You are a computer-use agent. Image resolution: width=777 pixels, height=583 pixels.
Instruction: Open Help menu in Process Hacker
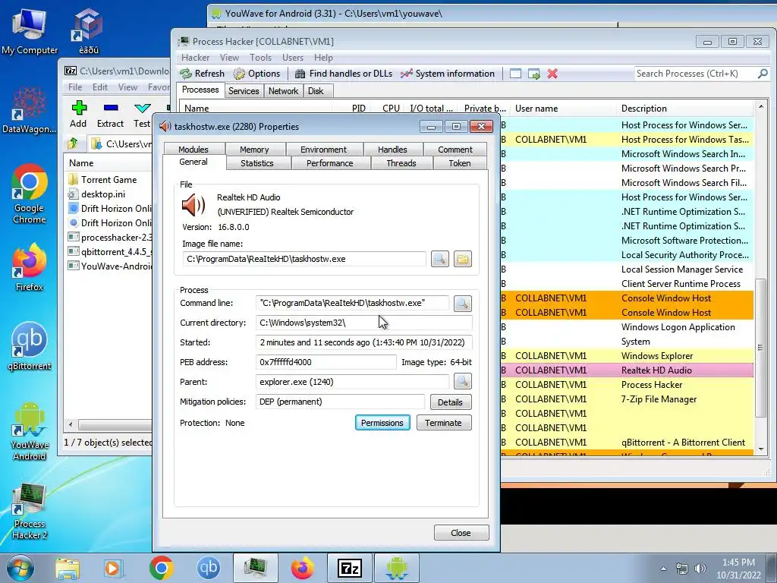coord(323,58)
